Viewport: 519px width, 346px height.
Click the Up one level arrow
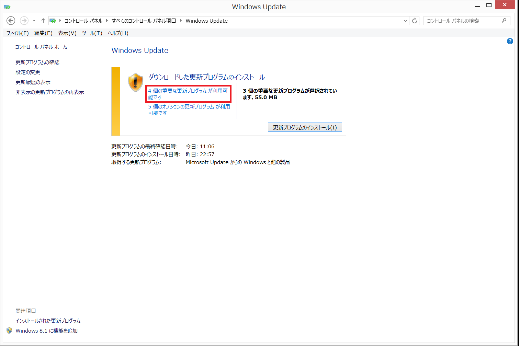43,21
